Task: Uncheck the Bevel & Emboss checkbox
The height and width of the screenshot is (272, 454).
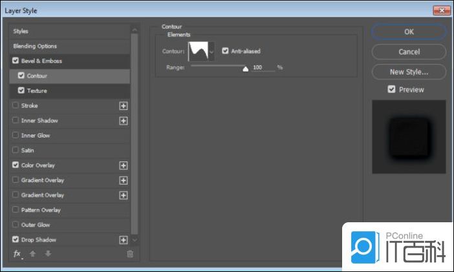Action: click(x=16, y=61)
